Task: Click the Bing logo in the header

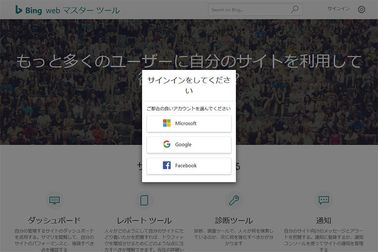Action: click(x=28, y=10)
